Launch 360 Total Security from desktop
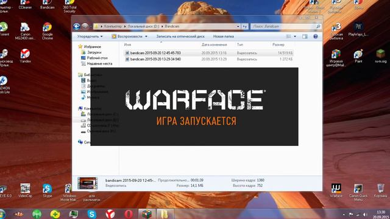The image size is (390, 219). point(69,6)
